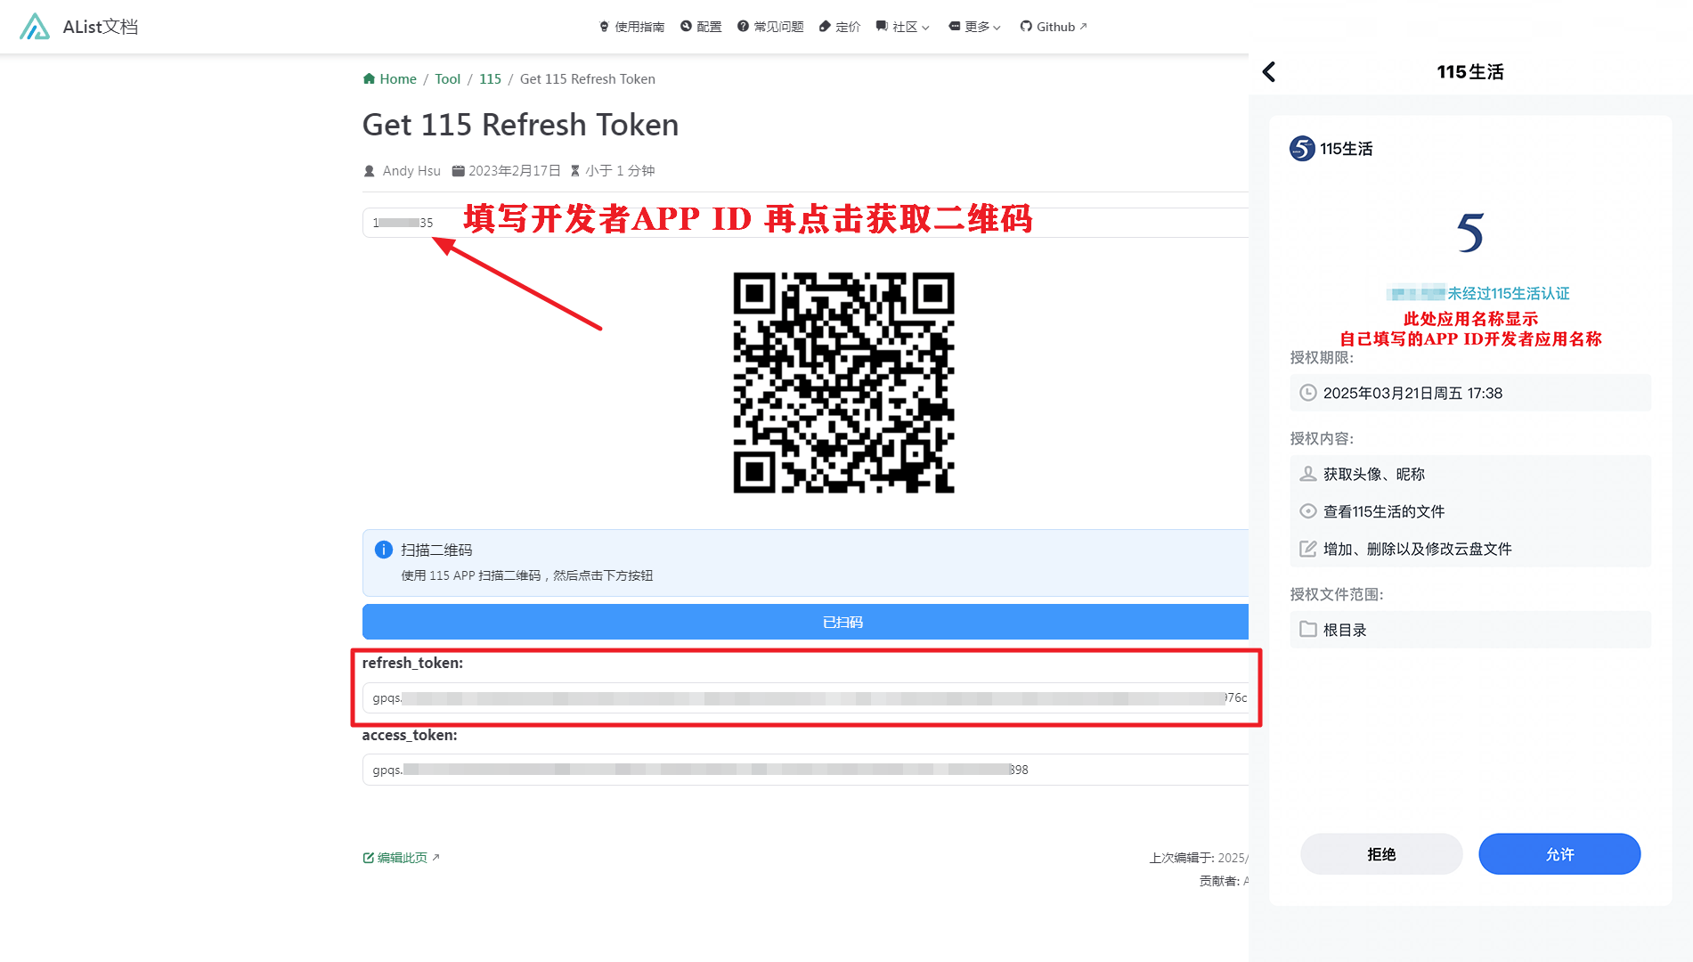
Task: Click the refresh_token text field
Action: (806, 698)
